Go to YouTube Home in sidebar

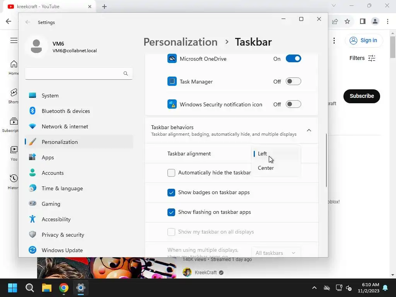click(14, 67)
